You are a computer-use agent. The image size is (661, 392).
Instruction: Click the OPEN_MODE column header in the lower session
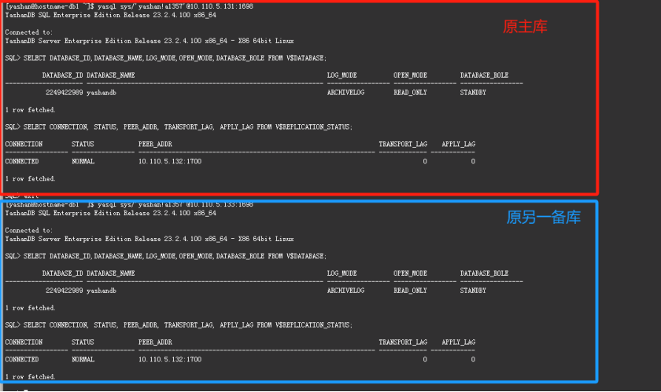tap(410, 273)
